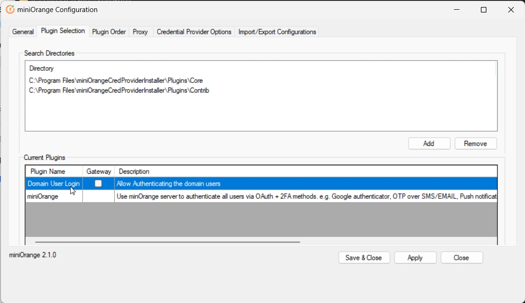Click the miniOrange logo icon in title bar
The width and height of the screenshot is (525, 303).
coord(10,10)
